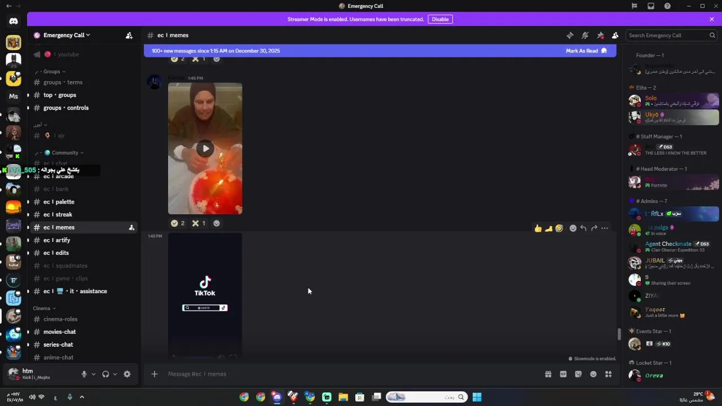722x406 pixels.
Task: Open the Threads icon in channel header
Action: tap(570, 35)
